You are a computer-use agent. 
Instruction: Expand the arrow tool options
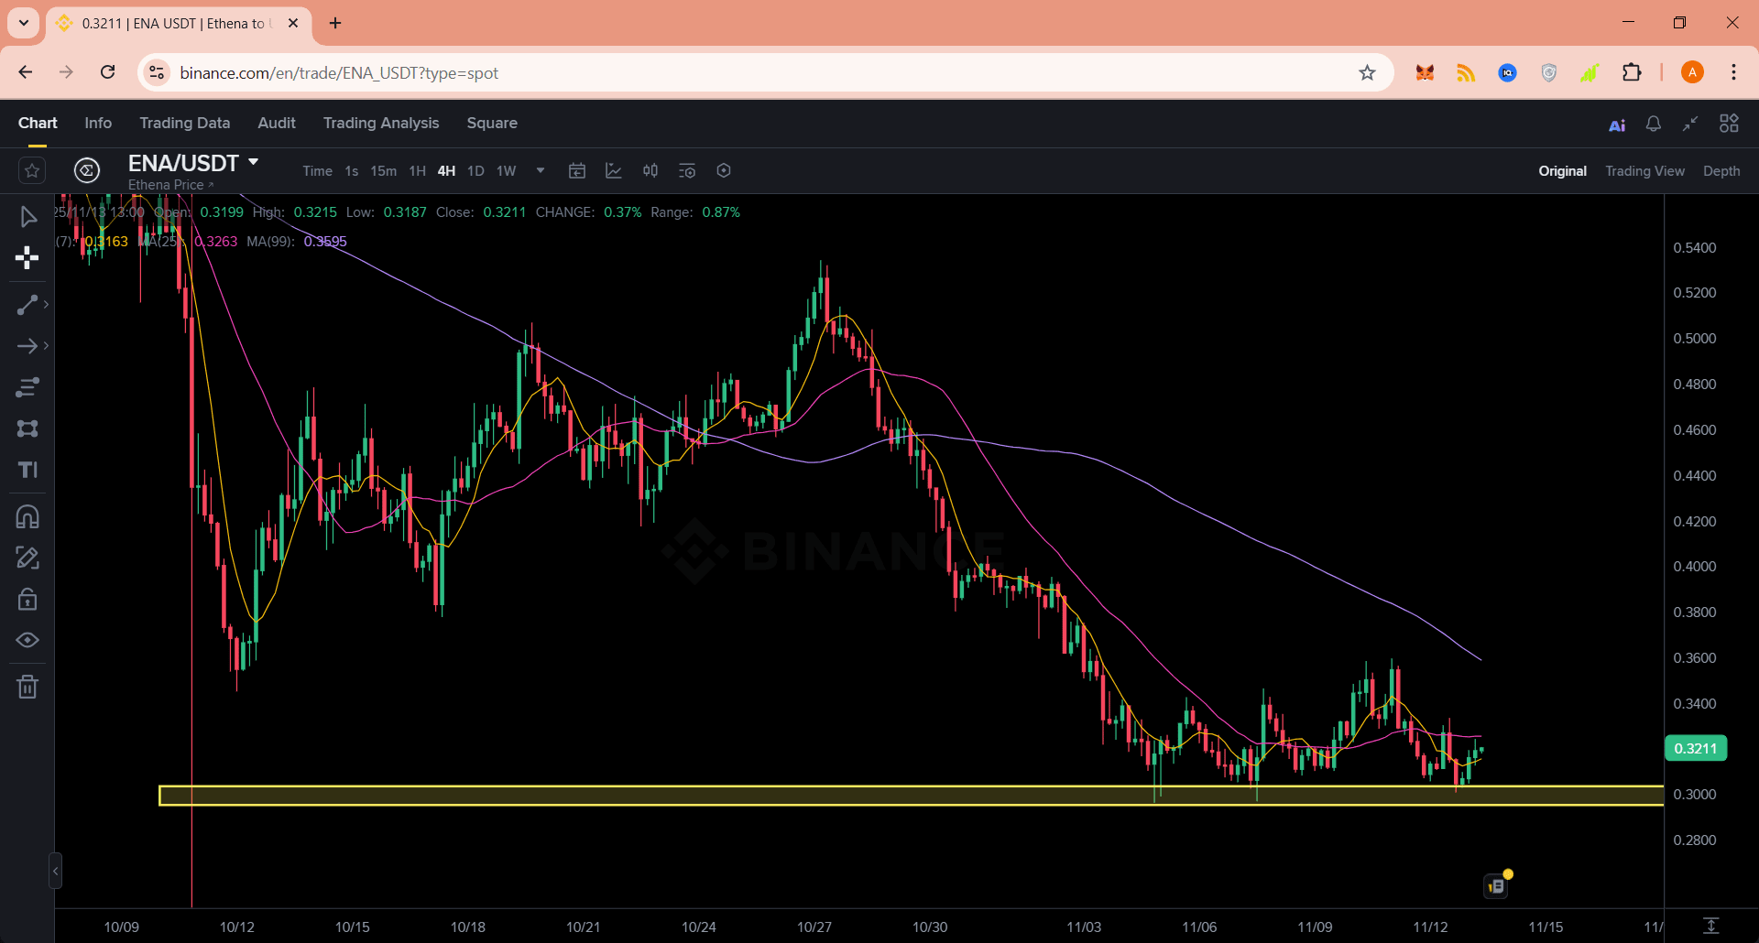tap(46, 346)
